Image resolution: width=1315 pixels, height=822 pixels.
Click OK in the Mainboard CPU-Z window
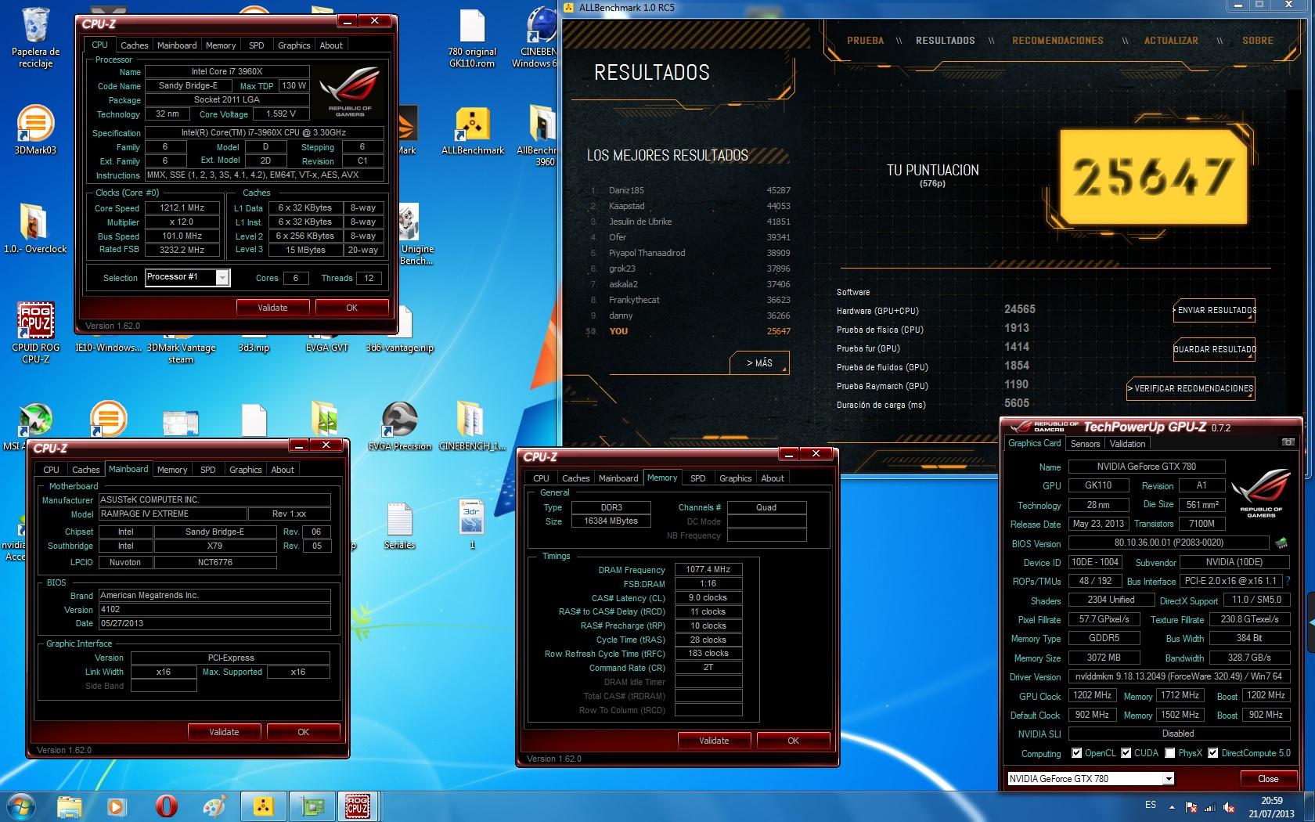click(x=303, y=732)
